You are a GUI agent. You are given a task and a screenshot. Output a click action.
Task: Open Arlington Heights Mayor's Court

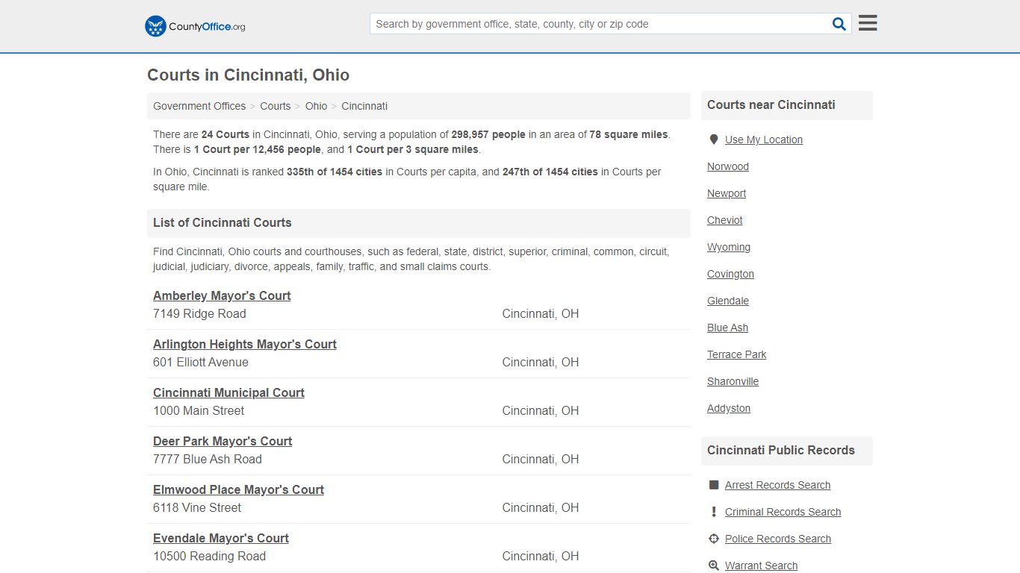[x=245, y=344]
